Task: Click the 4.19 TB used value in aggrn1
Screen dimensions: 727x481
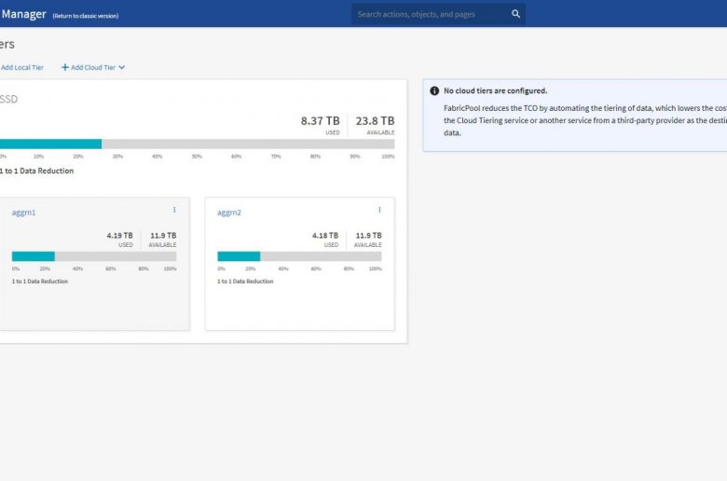Action: 119,236
